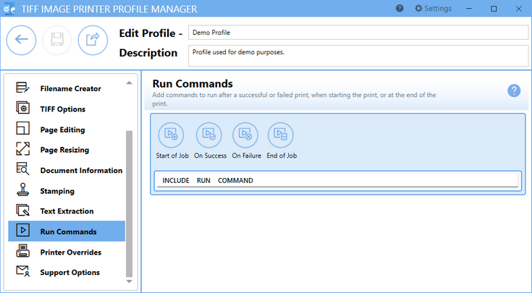The image size is (532, 293).
Task: Add an On Success command
Action: (x=209, y=135)
